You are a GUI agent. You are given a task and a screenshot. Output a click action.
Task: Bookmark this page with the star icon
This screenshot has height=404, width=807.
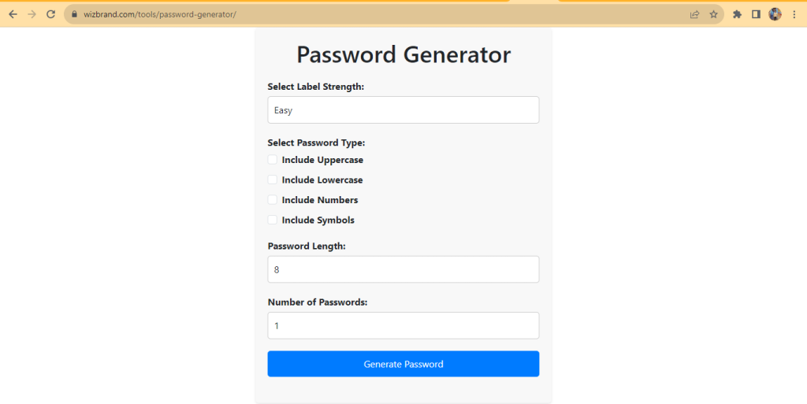(713, 14)
